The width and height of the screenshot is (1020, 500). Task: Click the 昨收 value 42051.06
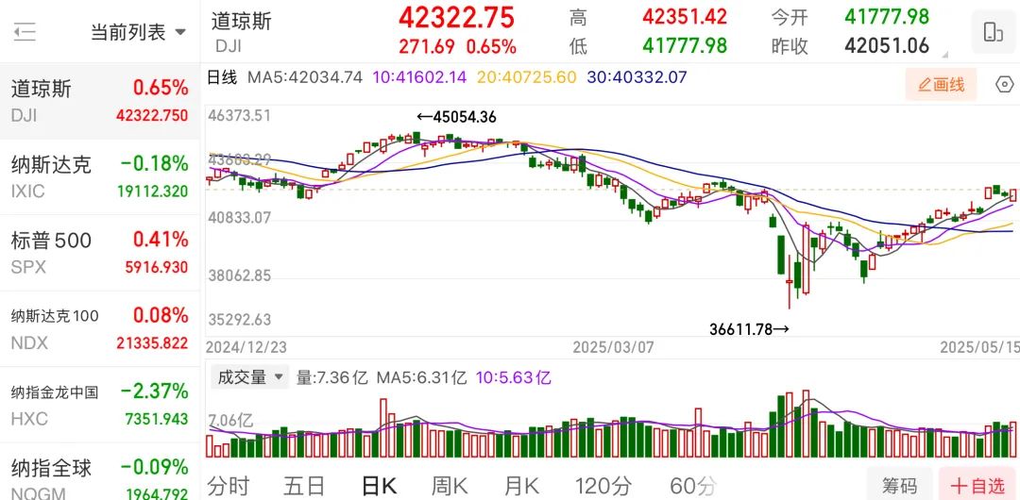887,45
